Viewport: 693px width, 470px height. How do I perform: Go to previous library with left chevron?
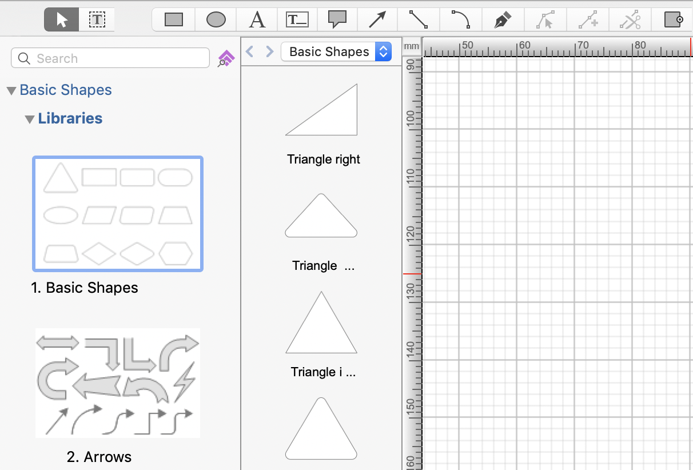[249, 52]
